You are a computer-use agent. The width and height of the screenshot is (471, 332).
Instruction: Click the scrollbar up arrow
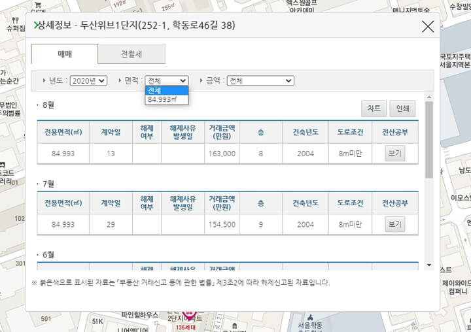coord(429,97)
